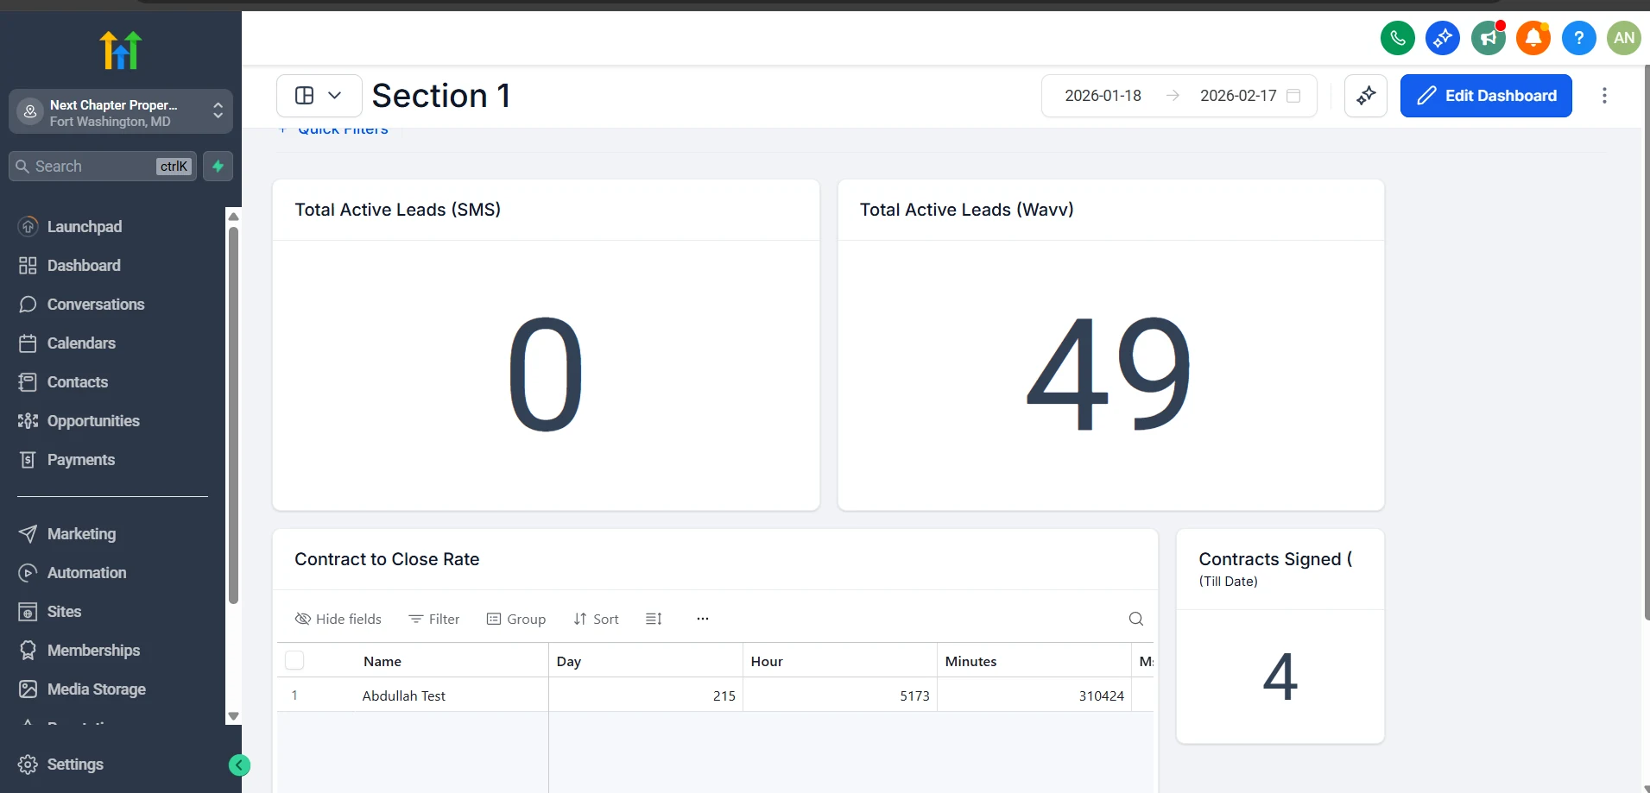Screen dimensions: 1650x793
Task: Open Contacts in sidebar
Action: 78,382
